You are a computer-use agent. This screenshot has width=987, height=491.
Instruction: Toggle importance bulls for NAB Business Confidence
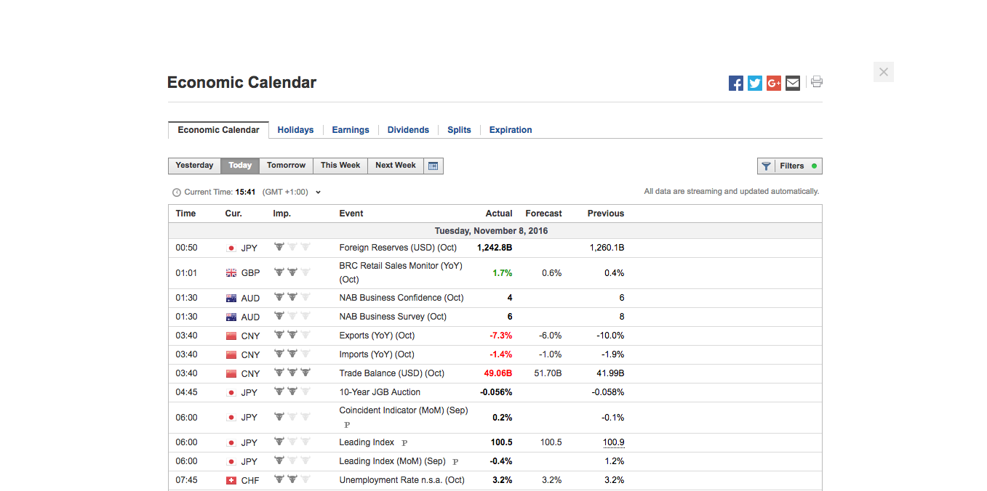[x=292, y=297]
